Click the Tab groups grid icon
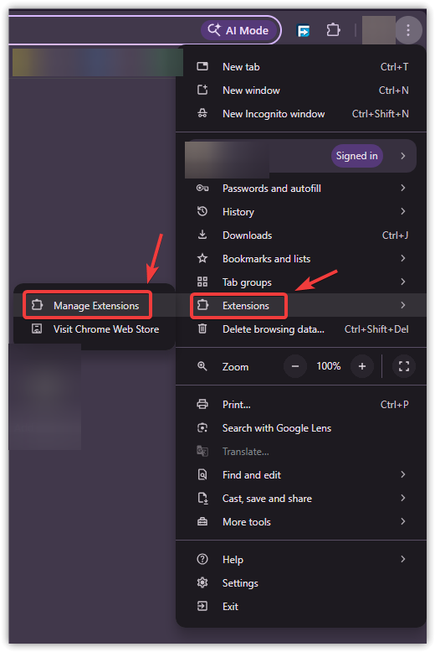The height and width of the screenshot is (652, 435). (x=202, y=282)
